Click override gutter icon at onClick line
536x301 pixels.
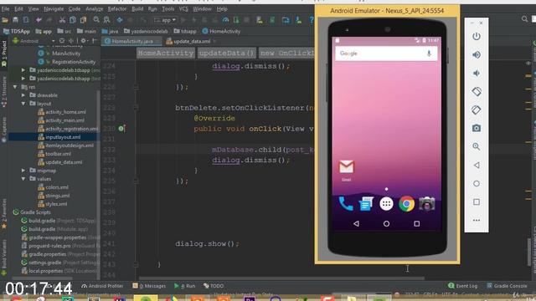(x=121, y=129)
